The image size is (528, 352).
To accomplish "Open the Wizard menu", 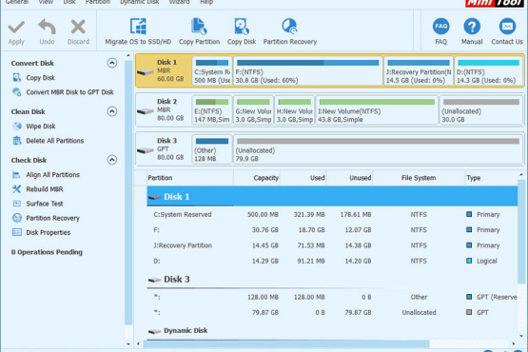I will [x=180, y=2].
